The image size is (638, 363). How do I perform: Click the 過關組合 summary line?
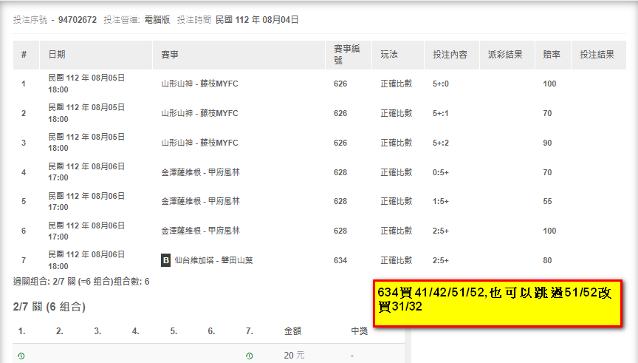click(x=81, y=282)
